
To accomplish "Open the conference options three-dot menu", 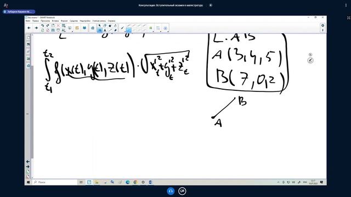I will click(x=346, y=5).
